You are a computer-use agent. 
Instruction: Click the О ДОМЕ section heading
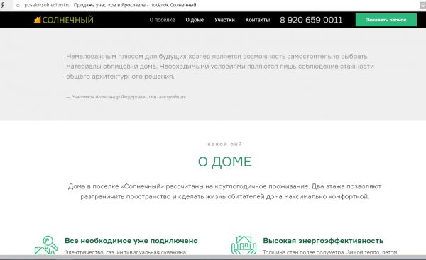click(x=224, y=162)
